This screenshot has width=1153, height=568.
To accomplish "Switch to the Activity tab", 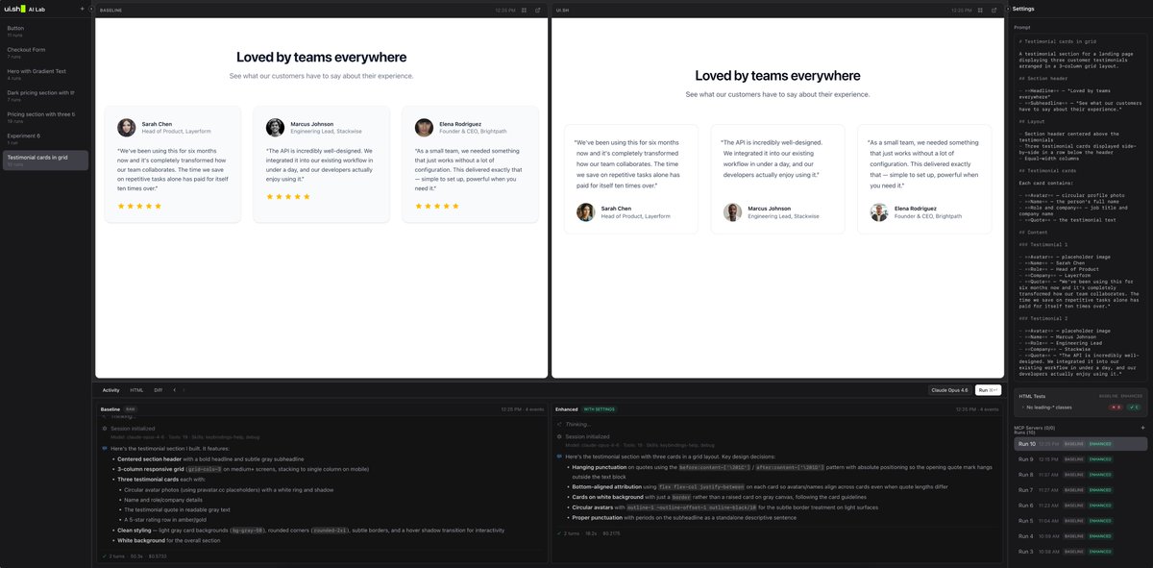I will click(x=111, y=390).
